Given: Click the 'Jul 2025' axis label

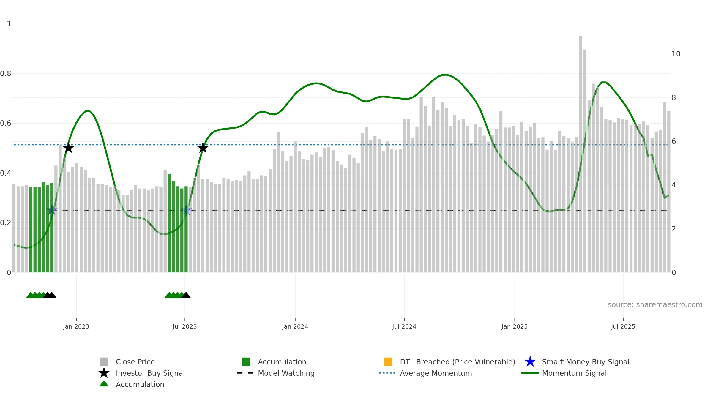Looking at the screenshot, I should pyautogui.click(x=623, y=327).
